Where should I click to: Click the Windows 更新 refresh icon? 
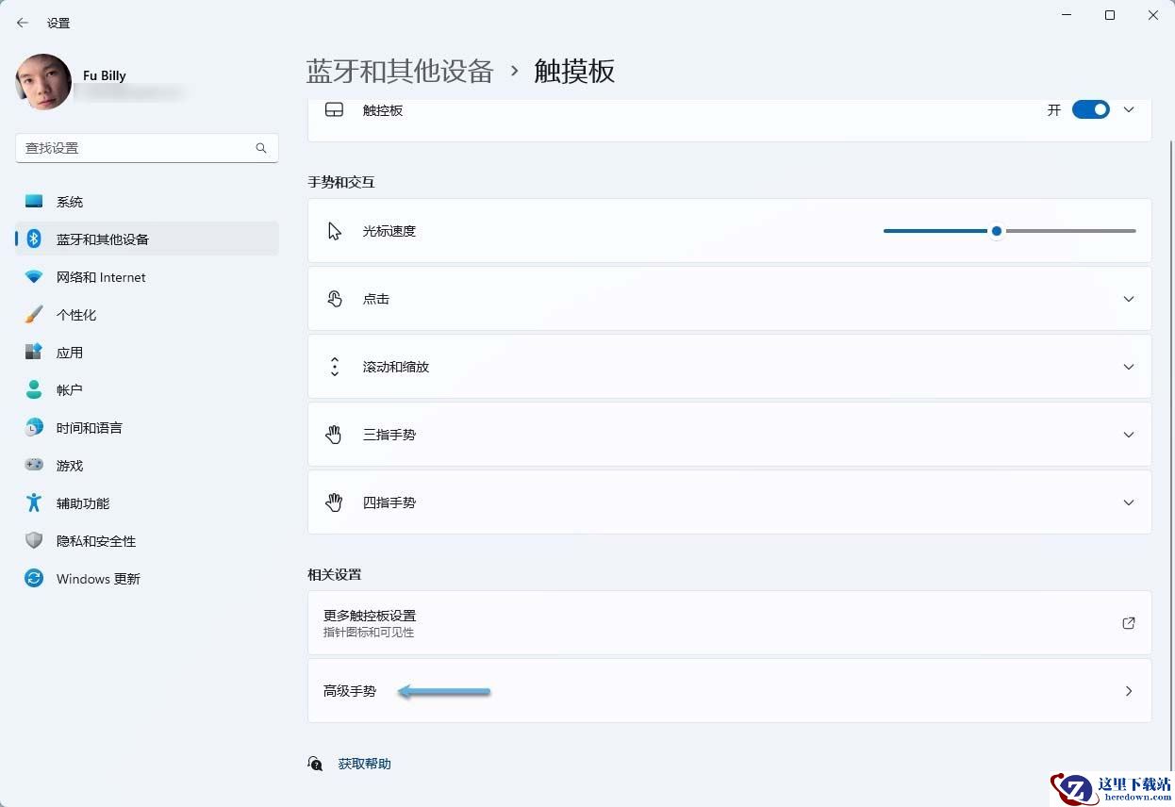tap(34, 579)
